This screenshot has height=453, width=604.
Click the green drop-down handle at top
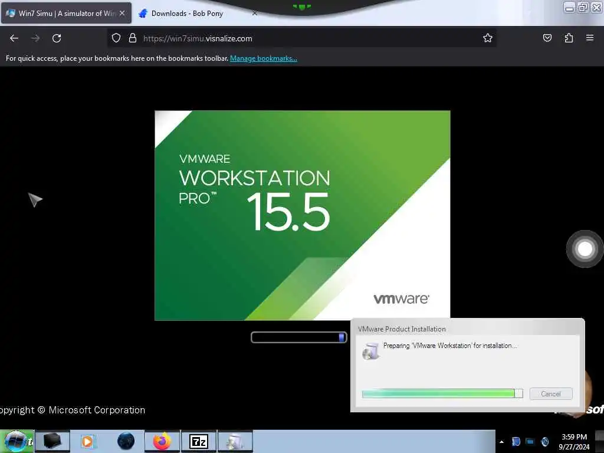click(x=301, y=6)
